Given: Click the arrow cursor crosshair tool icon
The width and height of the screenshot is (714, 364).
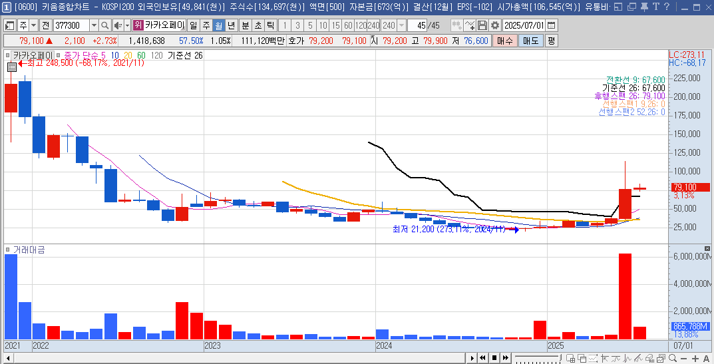Looking at the screenshot, I should [605, 358].
